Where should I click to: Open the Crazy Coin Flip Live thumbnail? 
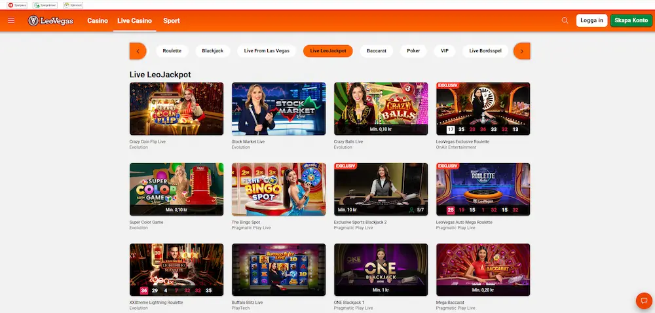point(176,109)
